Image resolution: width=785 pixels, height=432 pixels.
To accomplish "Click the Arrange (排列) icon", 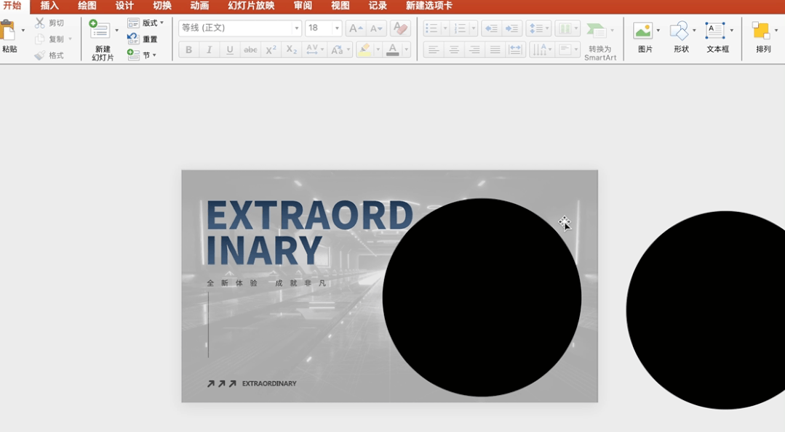I will coord(761,30).
